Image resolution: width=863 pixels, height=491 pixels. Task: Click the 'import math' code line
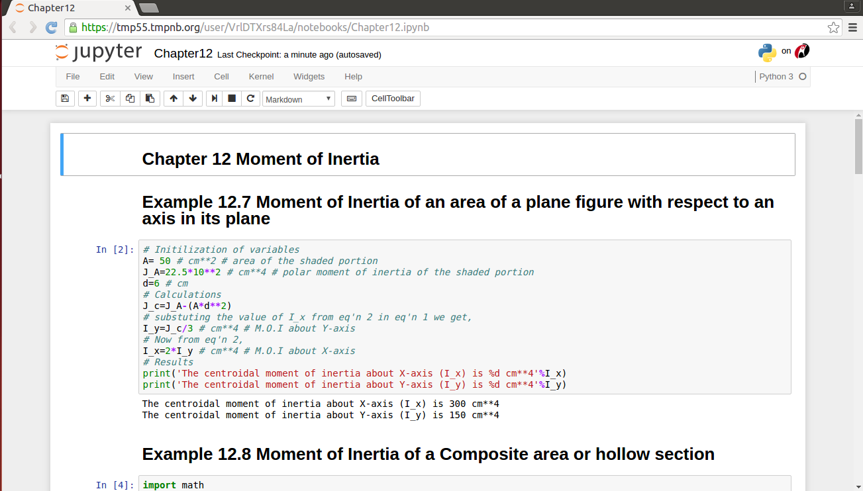point(174,485)
